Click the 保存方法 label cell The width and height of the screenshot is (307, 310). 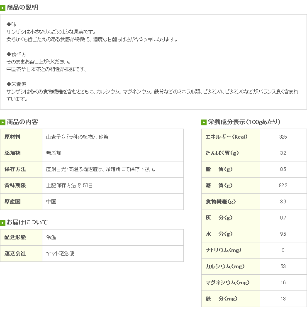(x=21, y=169)
